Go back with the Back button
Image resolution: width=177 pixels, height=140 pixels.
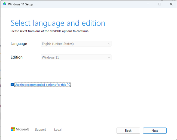tap(128, 131)
